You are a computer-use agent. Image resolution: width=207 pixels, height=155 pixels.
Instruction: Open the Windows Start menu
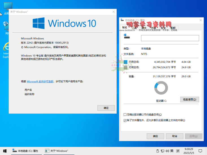[x=5, y=151]
